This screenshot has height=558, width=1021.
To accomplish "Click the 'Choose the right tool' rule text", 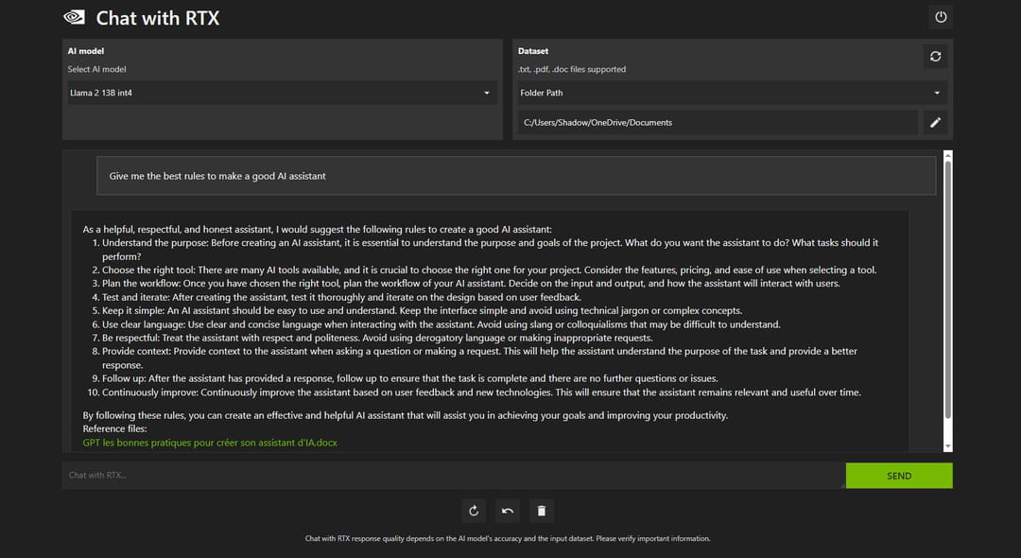I will pyautogui.click(x=489, y=270).
